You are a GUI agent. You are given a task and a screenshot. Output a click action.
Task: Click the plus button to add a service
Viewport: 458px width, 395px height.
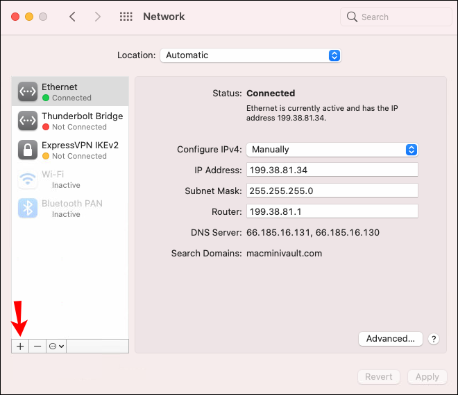pos(20,346)
